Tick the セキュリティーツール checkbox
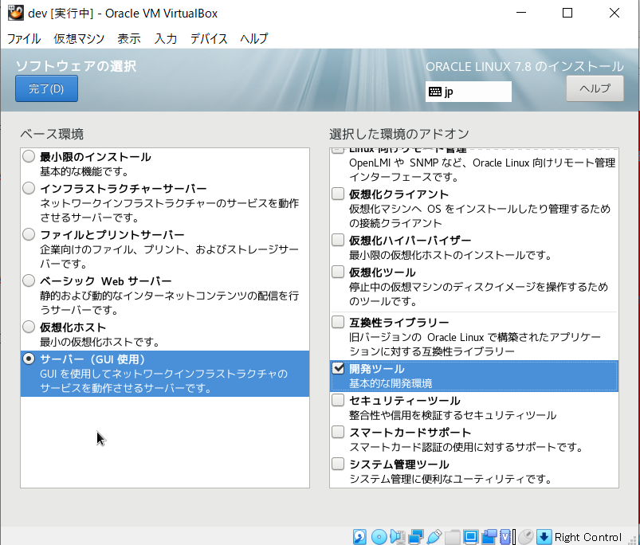Image resolution: width=640 pixels, height=545 pixels. click(338, 400)
